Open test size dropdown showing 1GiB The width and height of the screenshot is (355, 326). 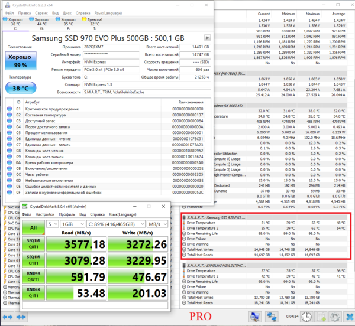point(72,224)
